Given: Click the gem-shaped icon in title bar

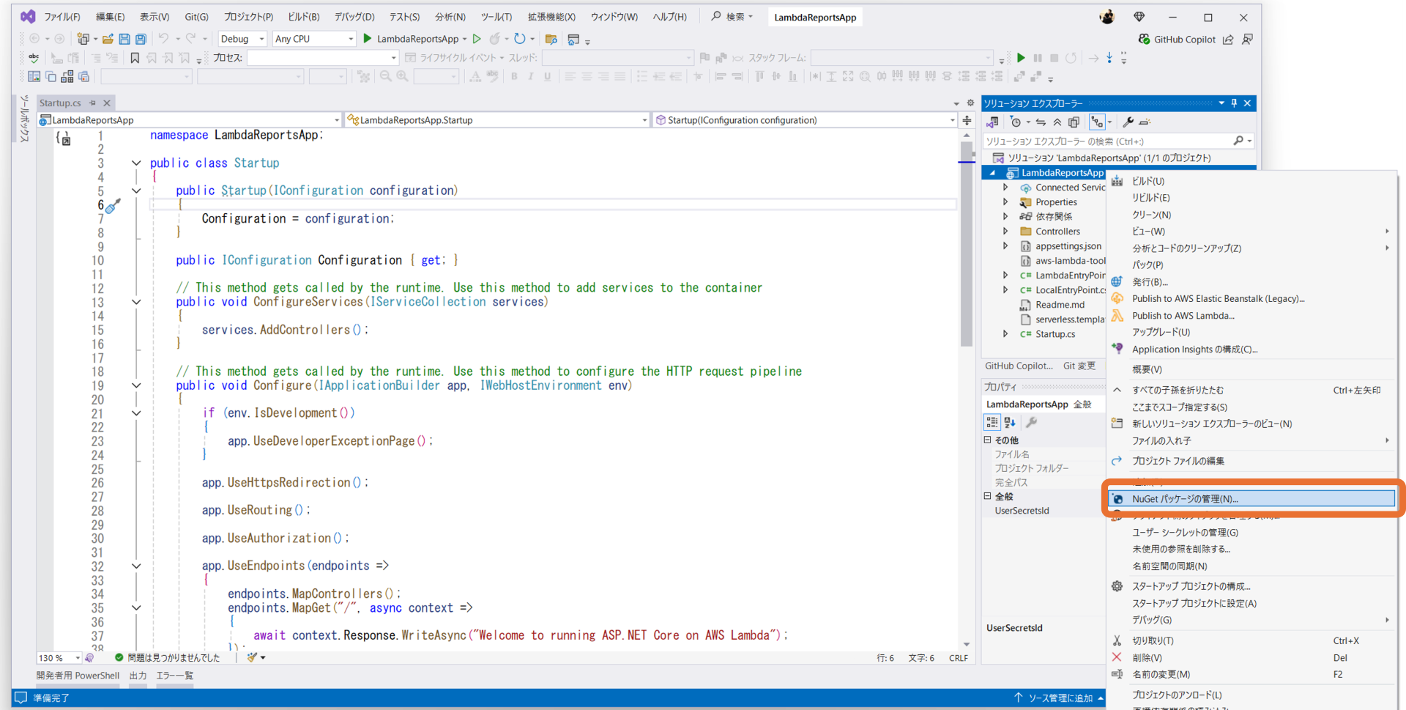Looking at the screenshot, I should [x=1139, y=17].
